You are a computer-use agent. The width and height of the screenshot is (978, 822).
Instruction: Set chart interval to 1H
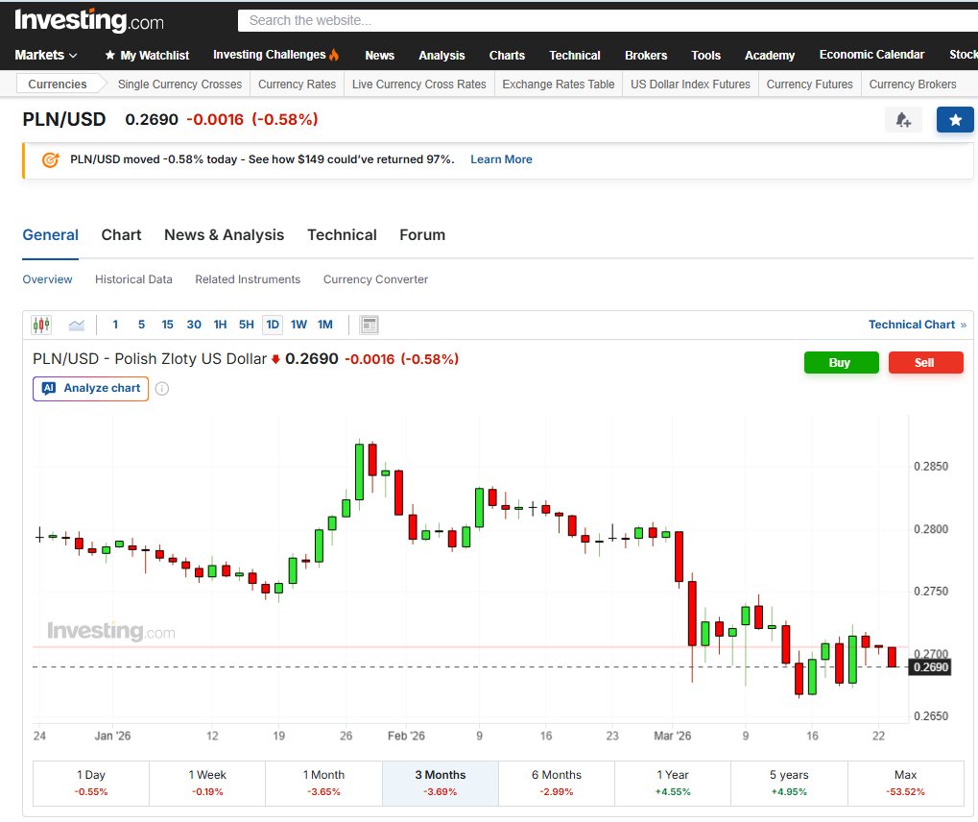coord(220,325)
